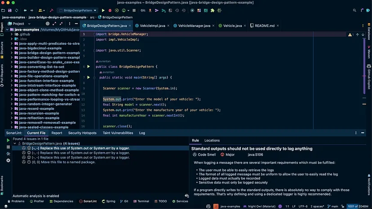372x209 pixels.
Task: Clear SonarLint results with the X circle icon
Action: (8, 161)
